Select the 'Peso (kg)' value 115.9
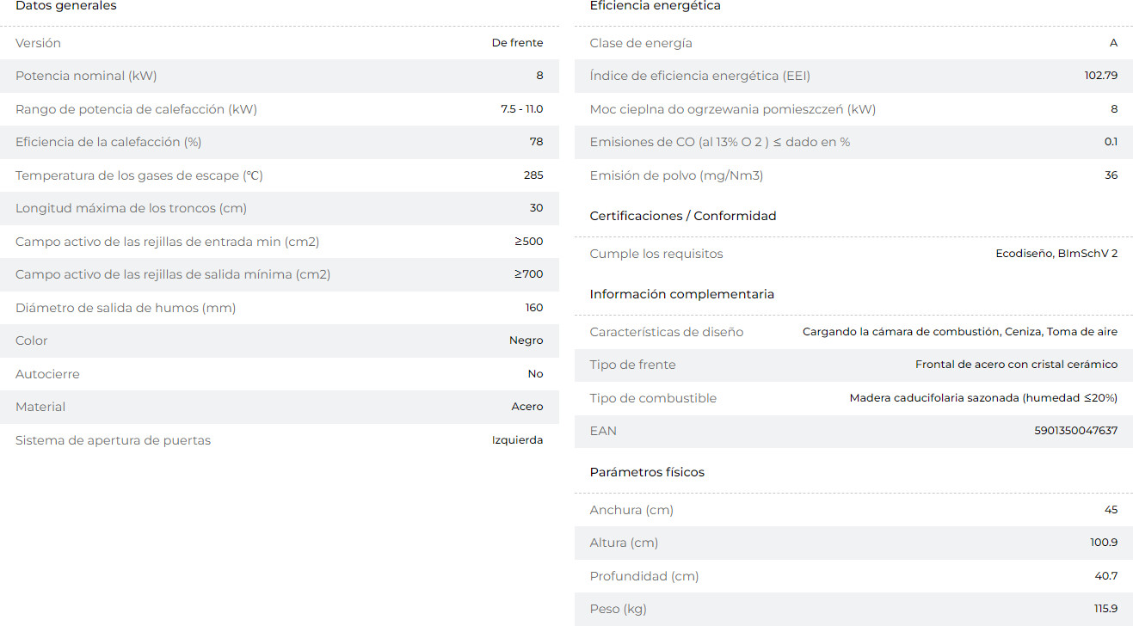 1105,609
